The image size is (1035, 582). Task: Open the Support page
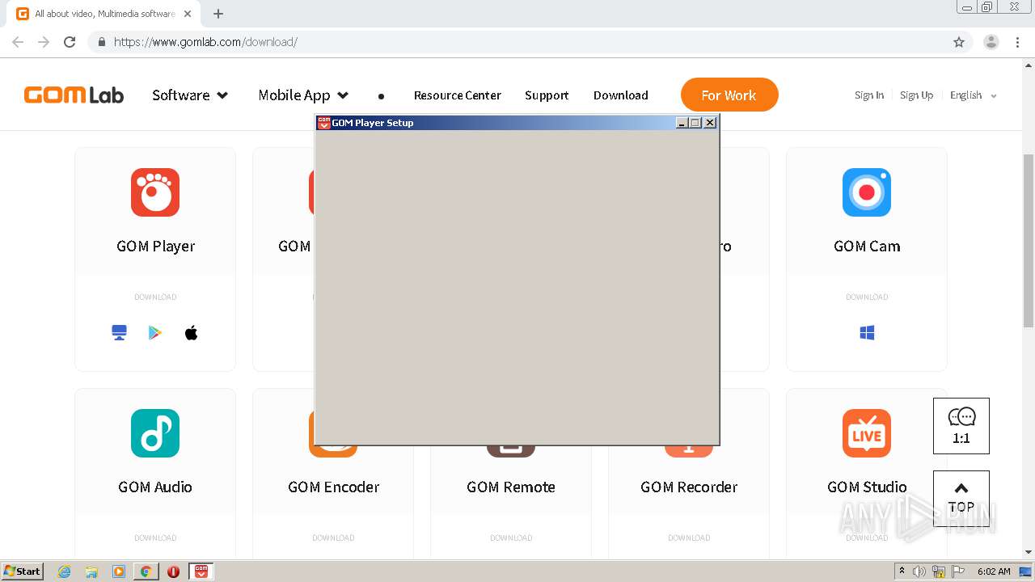click(x=547, y=95)
